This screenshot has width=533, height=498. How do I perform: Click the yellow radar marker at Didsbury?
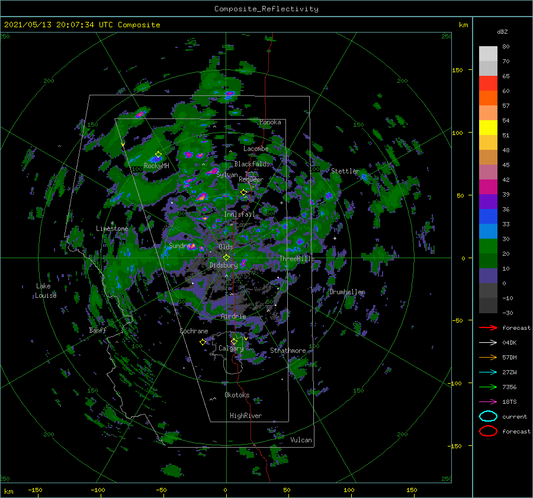(226, 258)
